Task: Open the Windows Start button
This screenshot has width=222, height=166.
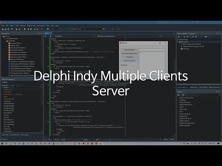Action: (x=2, y=143)
